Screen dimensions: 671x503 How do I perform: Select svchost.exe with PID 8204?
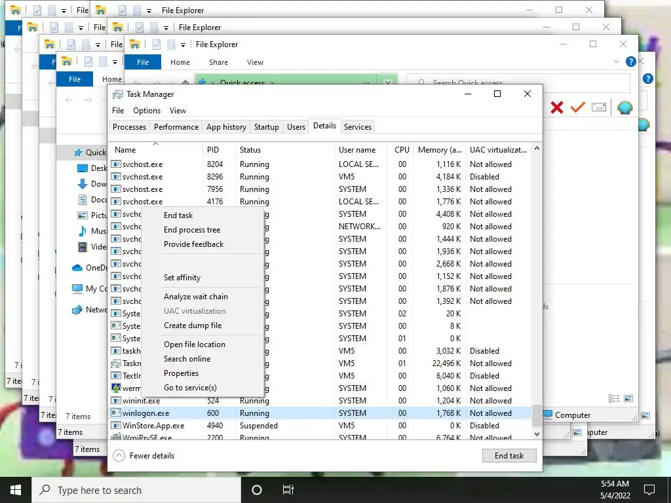(320, 164)
